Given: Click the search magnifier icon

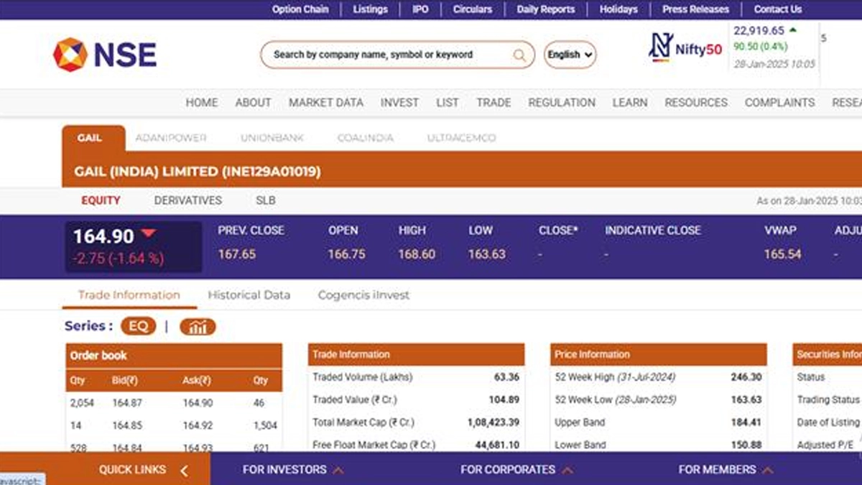Looking at the screenshot, I should (519, 55).
